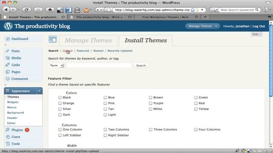Open a new browser tab with plus

[205, 17]
